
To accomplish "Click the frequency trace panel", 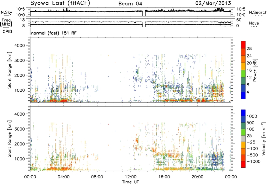I will click(x=130, y=23).
